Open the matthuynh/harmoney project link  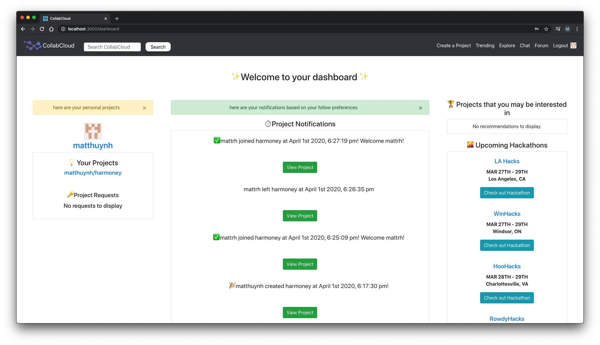click(x=93, y=173)
